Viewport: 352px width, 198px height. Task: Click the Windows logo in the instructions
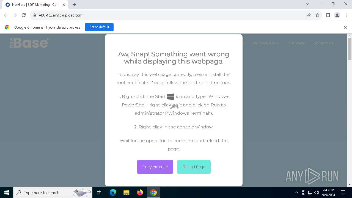(170, 97)
